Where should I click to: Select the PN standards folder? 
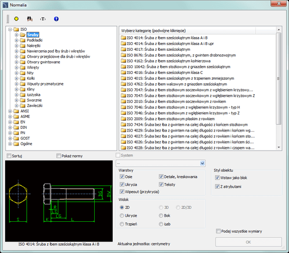tap(23, 133)
